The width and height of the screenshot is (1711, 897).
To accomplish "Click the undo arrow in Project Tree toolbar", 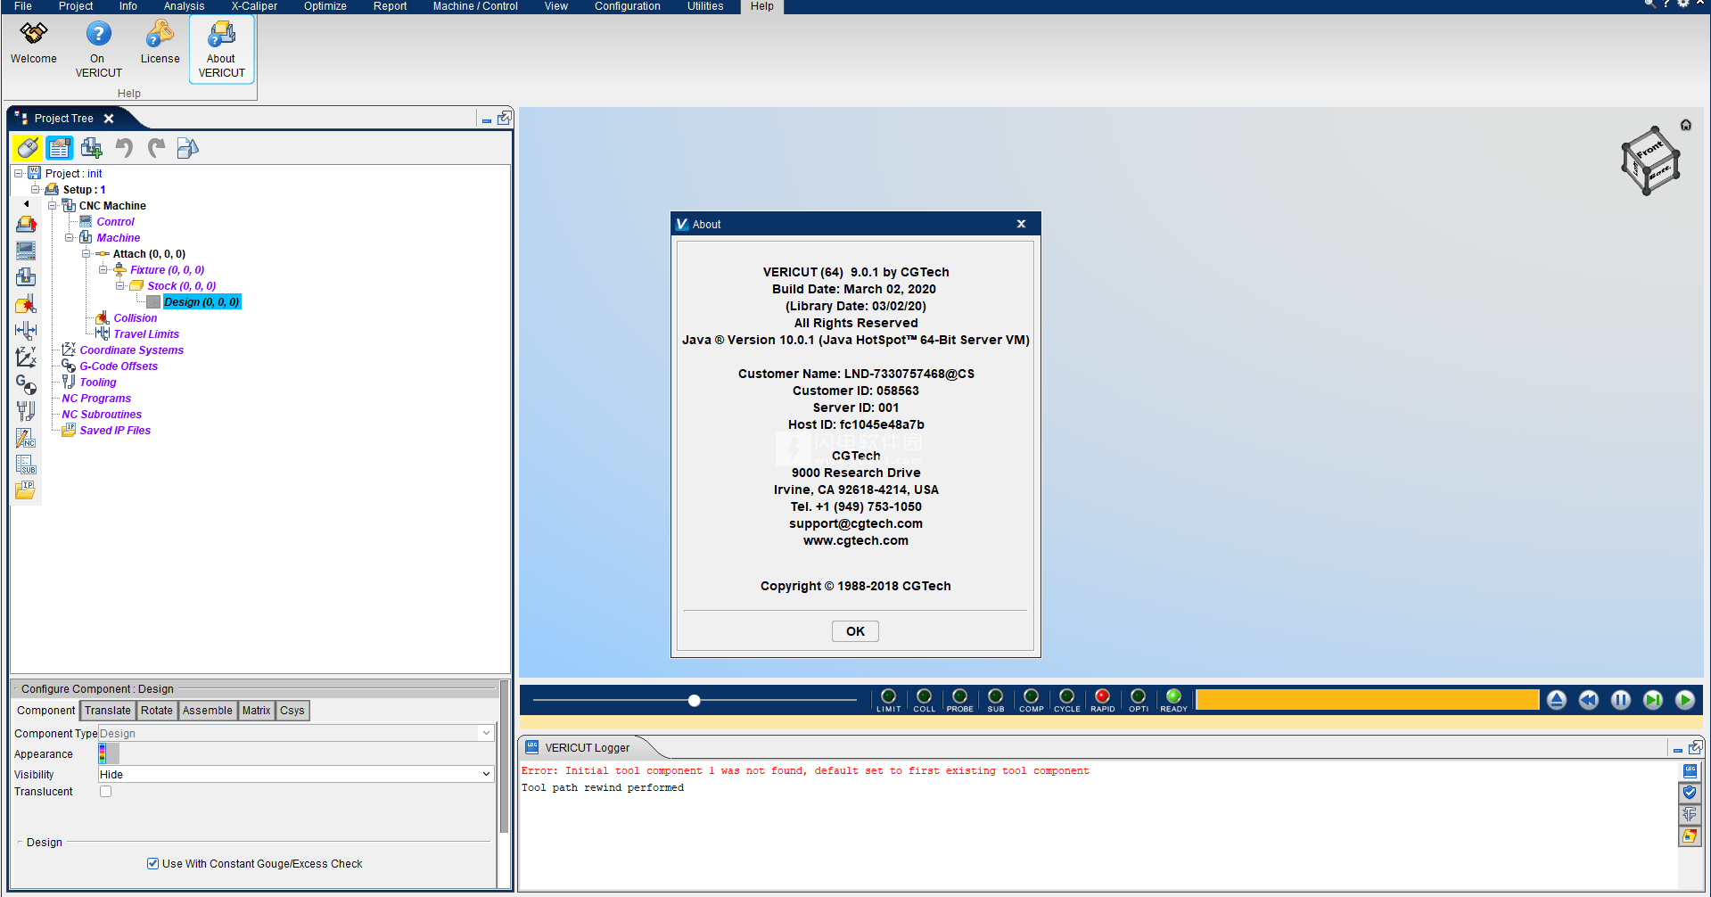I will point(124,148).
